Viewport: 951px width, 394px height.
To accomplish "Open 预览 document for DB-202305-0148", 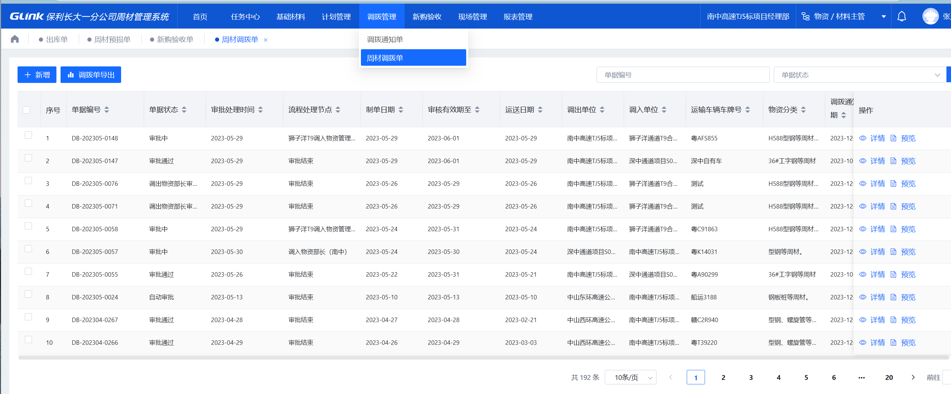I will click(903, 138).
